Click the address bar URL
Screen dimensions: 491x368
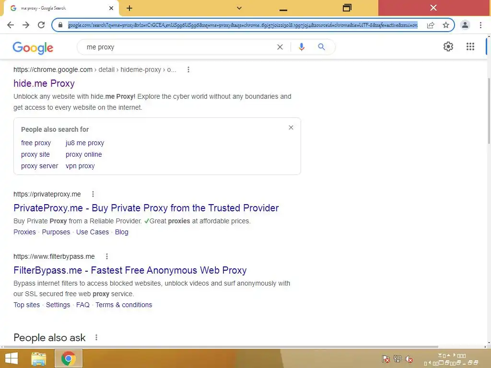tap(243, 25)
